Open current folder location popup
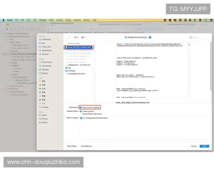 139,37
